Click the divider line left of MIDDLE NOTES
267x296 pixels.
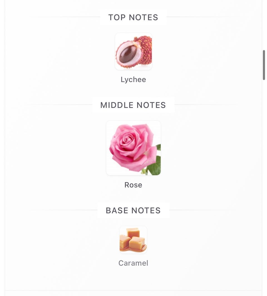tap(59, 105)
